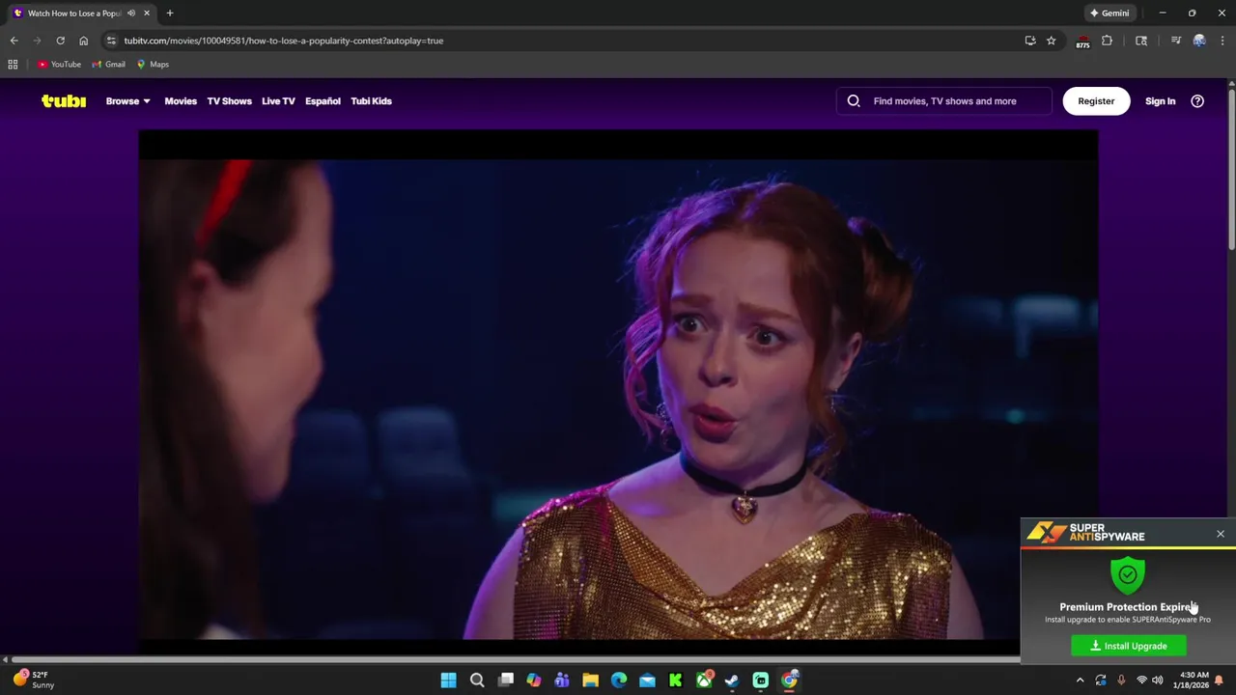The image size is (1236, 695).
Task: Reload the Tubi page
Action: pos(60,41)
